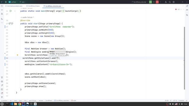Click the ScrollPane_noborder class breadcrumb
Screen dimensions: 189x106
[x=61, y=100]
